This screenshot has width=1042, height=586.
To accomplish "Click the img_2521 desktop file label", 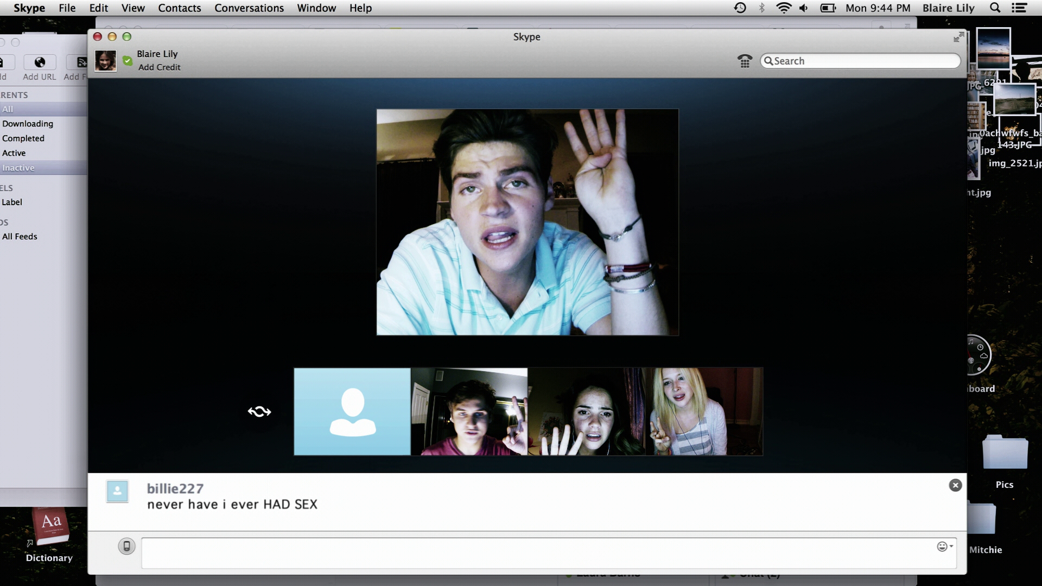I will (x=1015, y=163).
